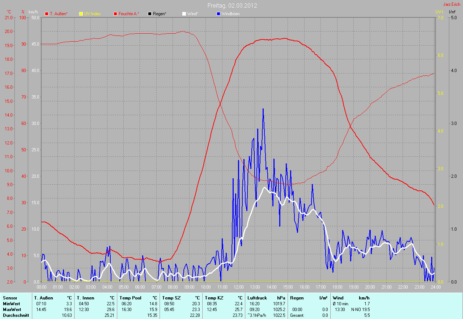Click the T. Innen average 25.21

(x=110, y=315)
